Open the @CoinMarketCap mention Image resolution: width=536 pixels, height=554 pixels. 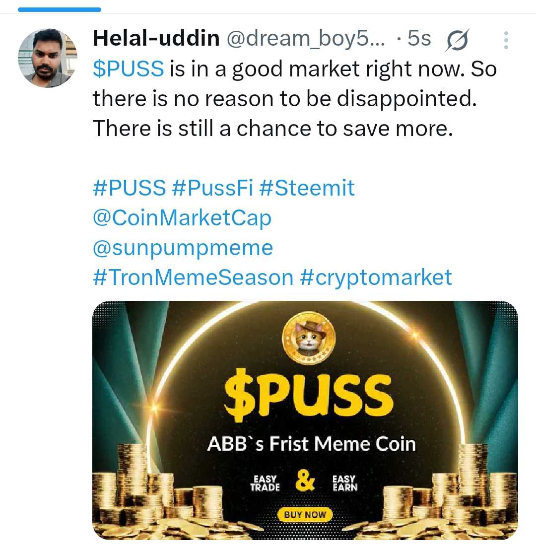point(182,217)
